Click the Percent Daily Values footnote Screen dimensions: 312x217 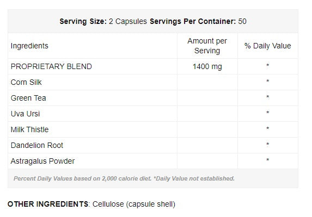click(124, 178)
